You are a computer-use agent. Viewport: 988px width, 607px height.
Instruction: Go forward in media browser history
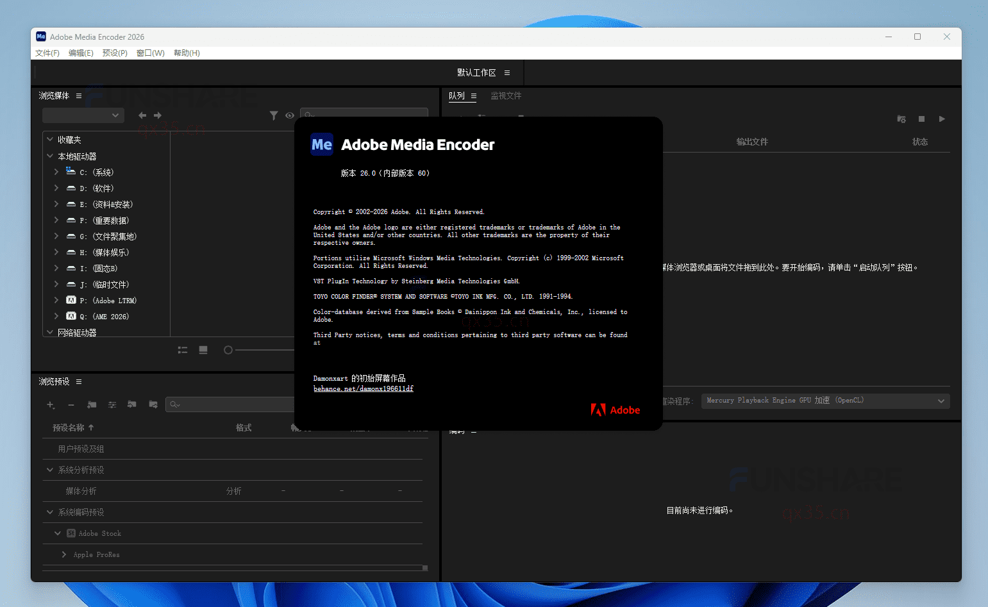click(158, 115)
